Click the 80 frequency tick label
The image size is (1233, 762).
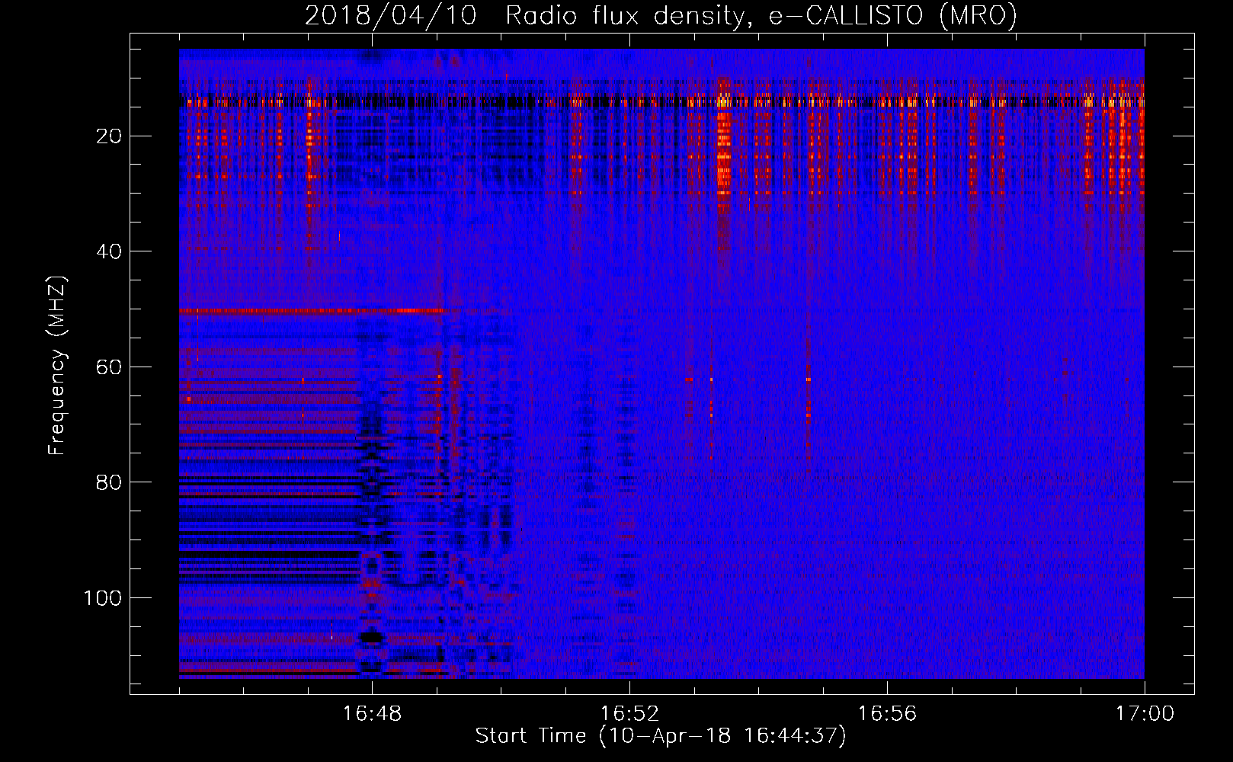pos(110,482)
